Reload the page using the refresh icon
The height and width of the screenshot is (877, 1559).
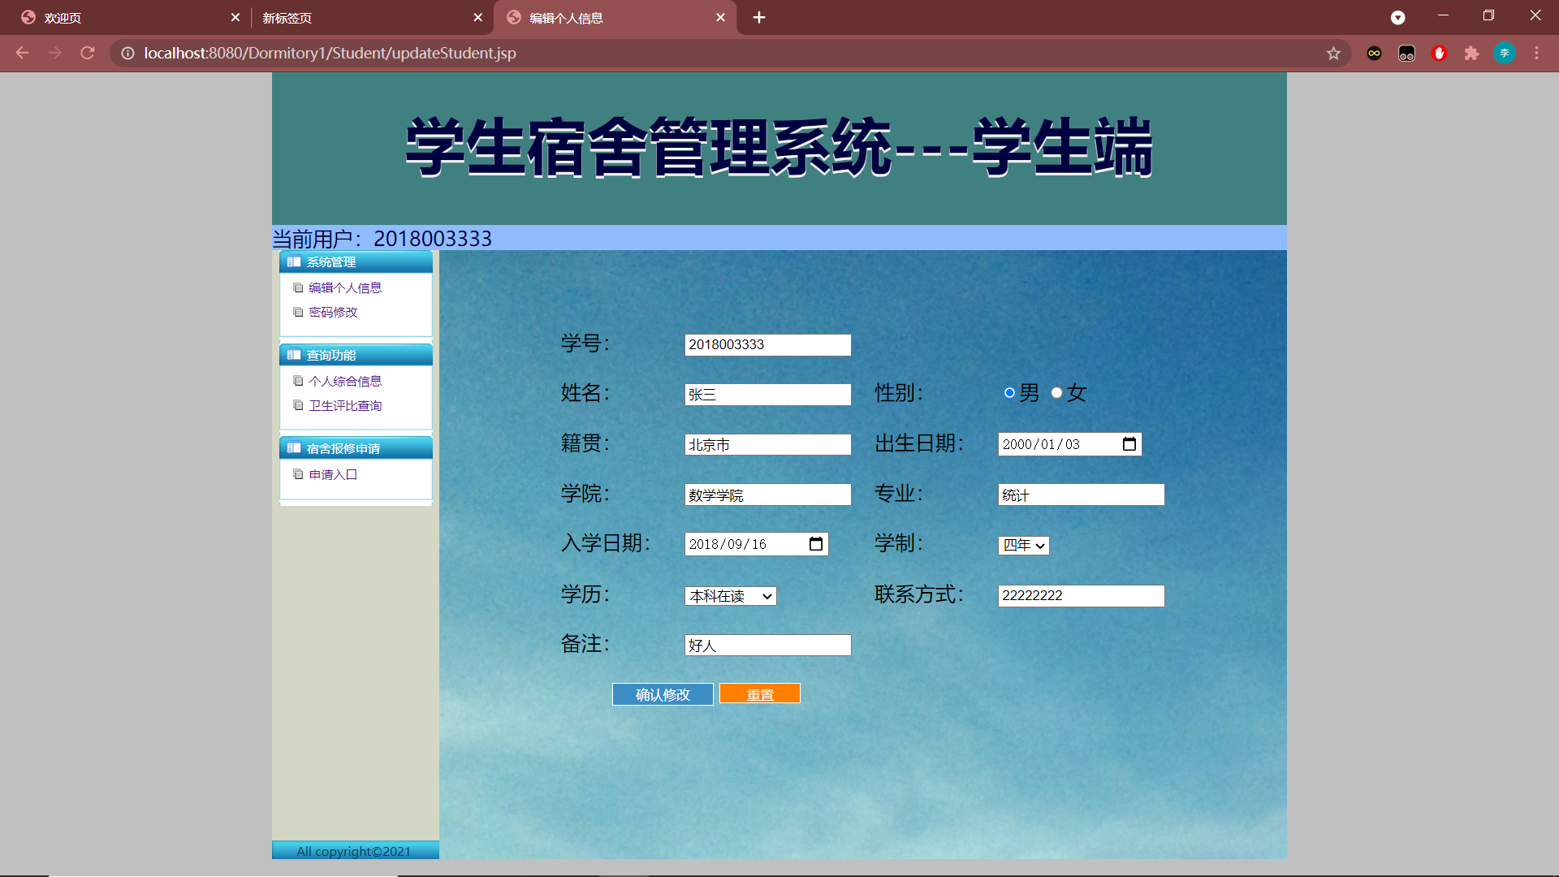tap(87, 53)
